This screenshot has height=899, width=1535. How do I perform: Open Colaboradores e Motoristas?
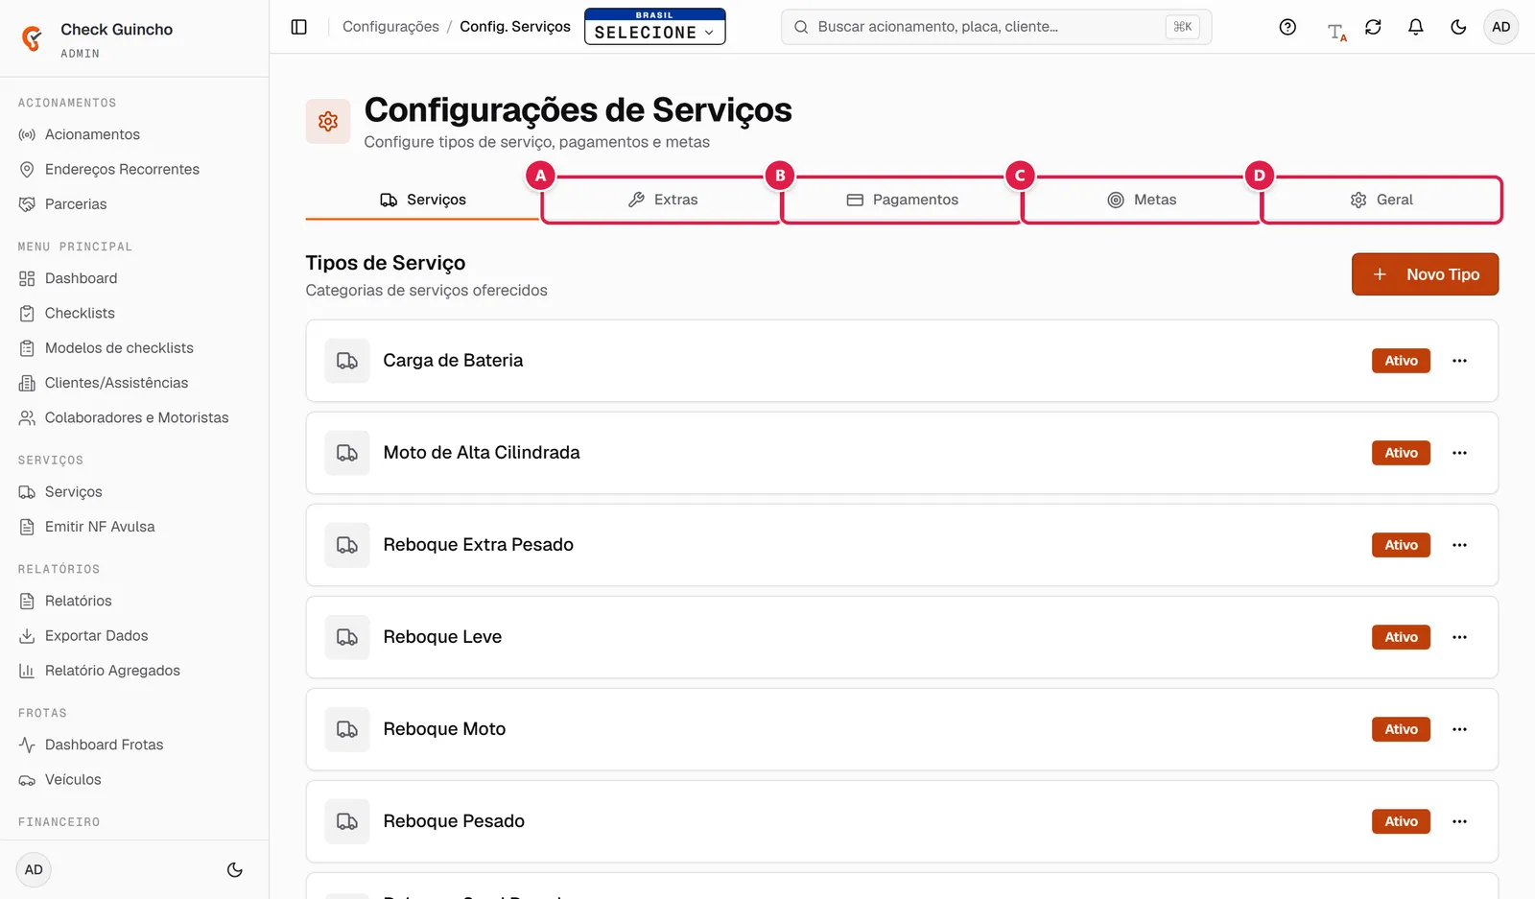click(136, 417)
